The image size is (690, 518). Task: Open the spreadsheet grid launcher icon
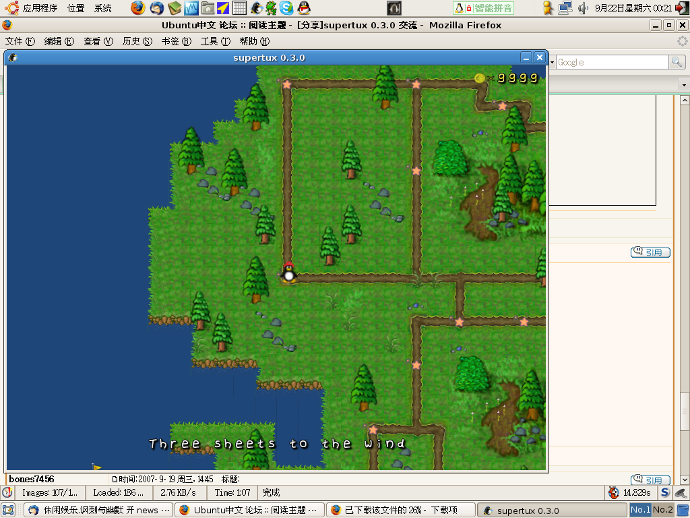tap(239, 8)
